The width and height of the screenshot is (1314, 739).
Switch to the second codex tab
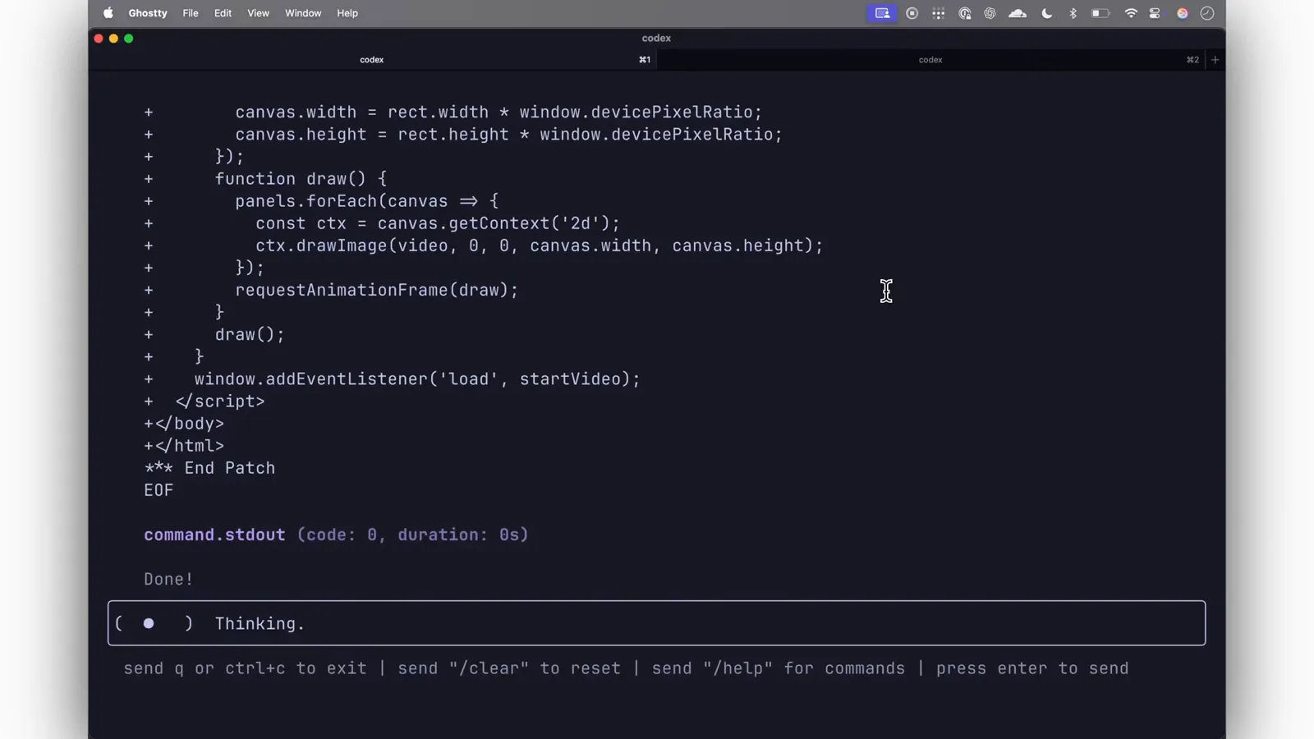coord(930,60)
